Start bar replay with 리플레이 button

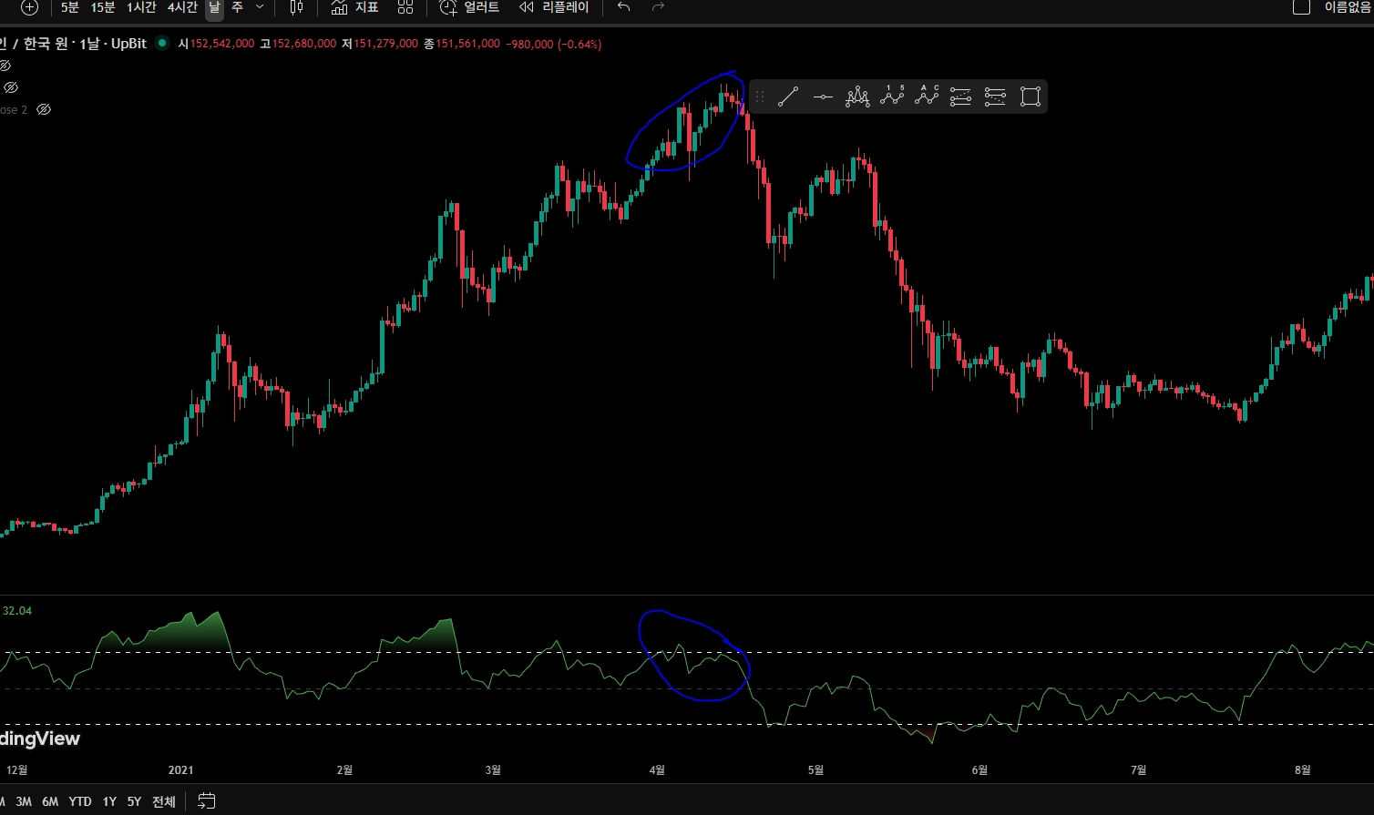tap(554, 7)
